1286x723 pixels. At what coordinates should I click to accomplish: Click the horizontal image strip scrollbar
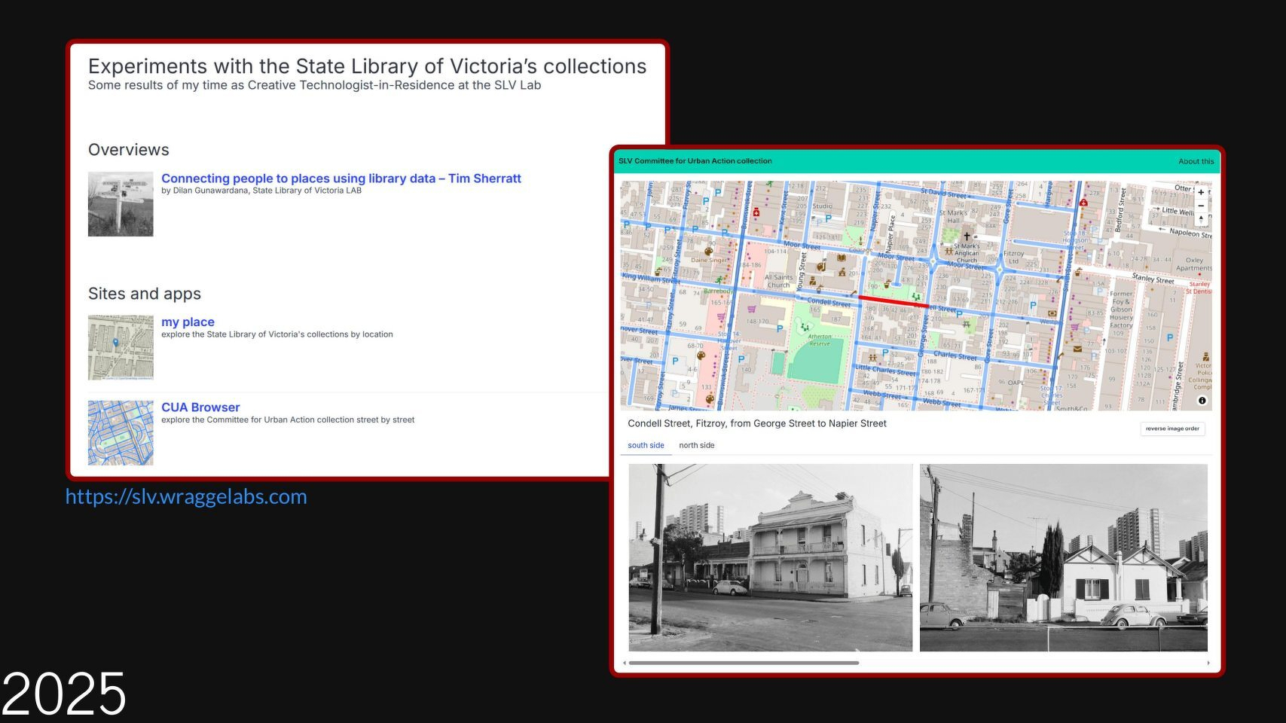[x=744, y=663]
